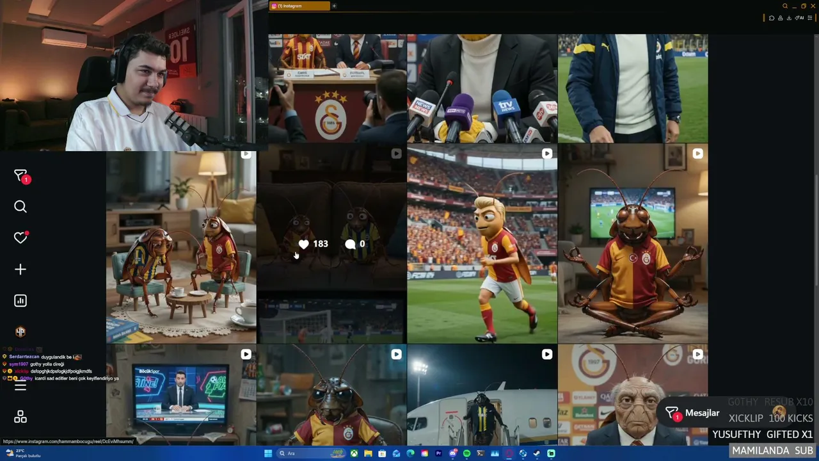Click the plus icon to create a post

pos(20,270)
